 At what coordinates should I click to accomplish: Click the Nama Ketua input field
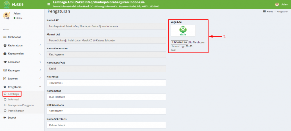coord(106,97)
